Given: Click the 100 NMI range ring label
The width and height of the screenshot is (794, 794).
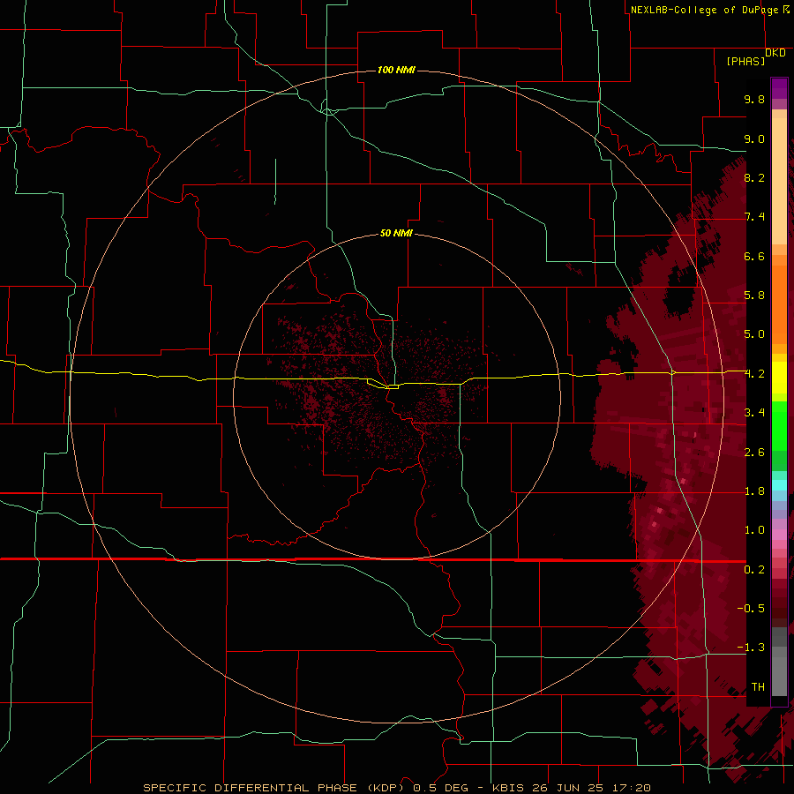Looking at the screenshot, I should [396, 70].
